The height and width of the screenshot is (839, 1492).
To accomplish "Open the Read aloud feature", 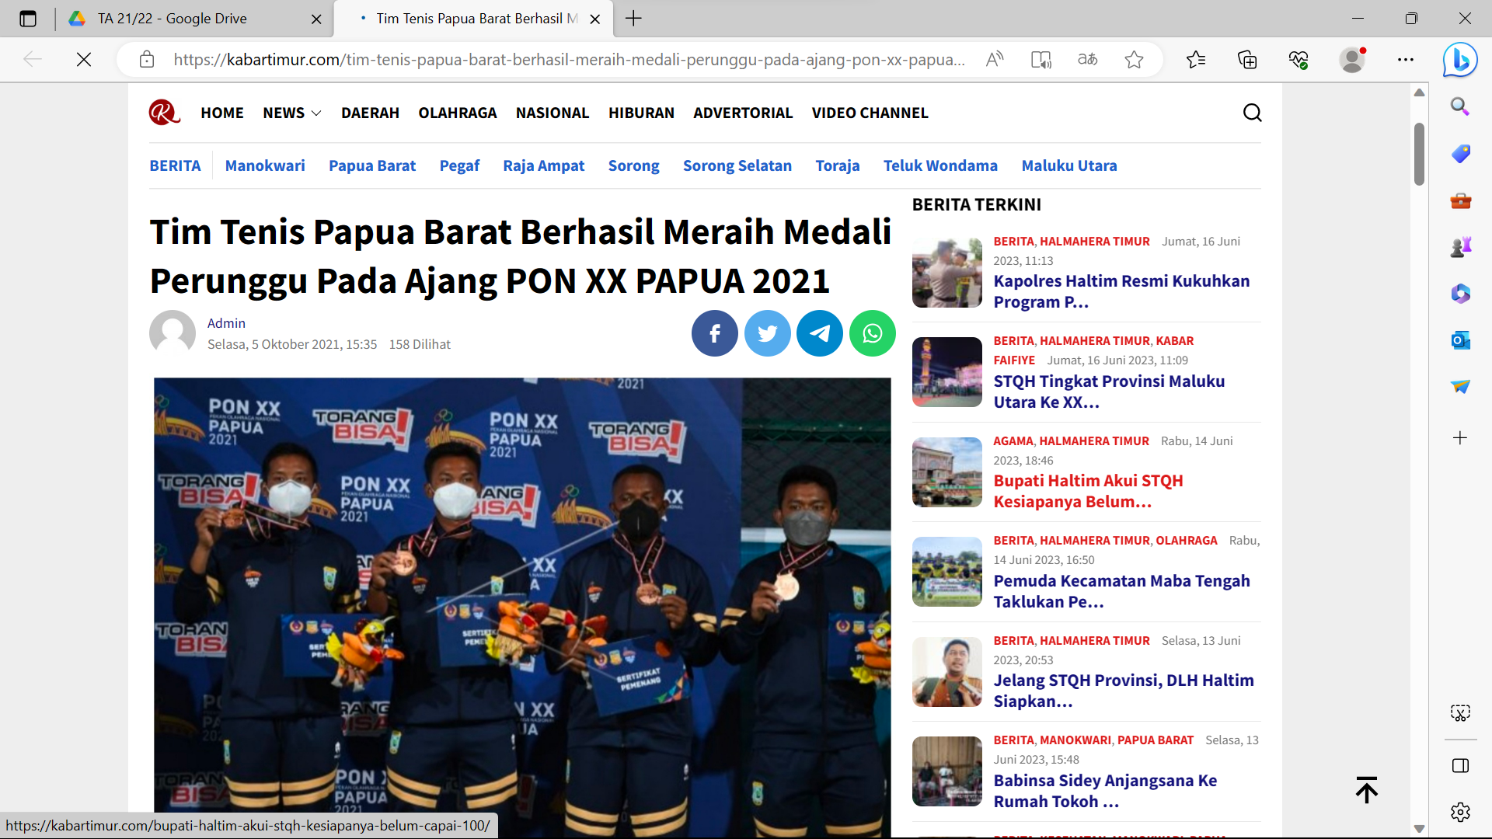I will 995,59.
